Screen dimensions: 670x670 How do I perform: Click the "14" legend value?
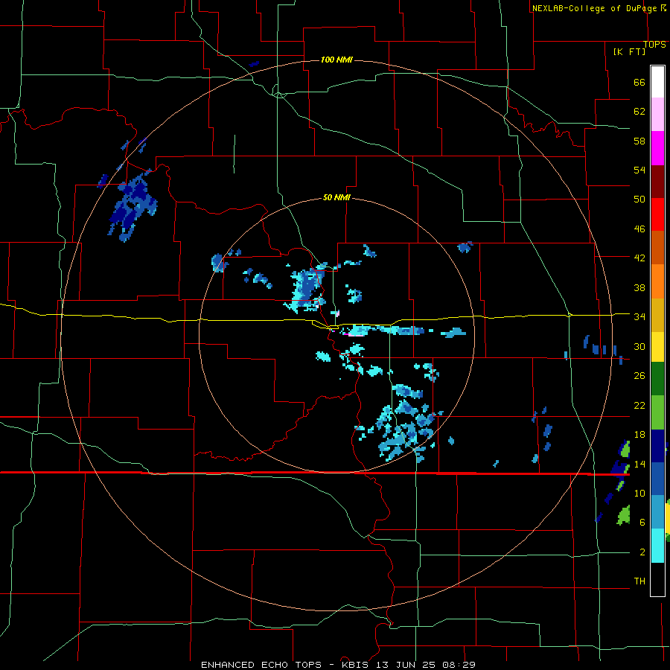(x=639, y=464)
